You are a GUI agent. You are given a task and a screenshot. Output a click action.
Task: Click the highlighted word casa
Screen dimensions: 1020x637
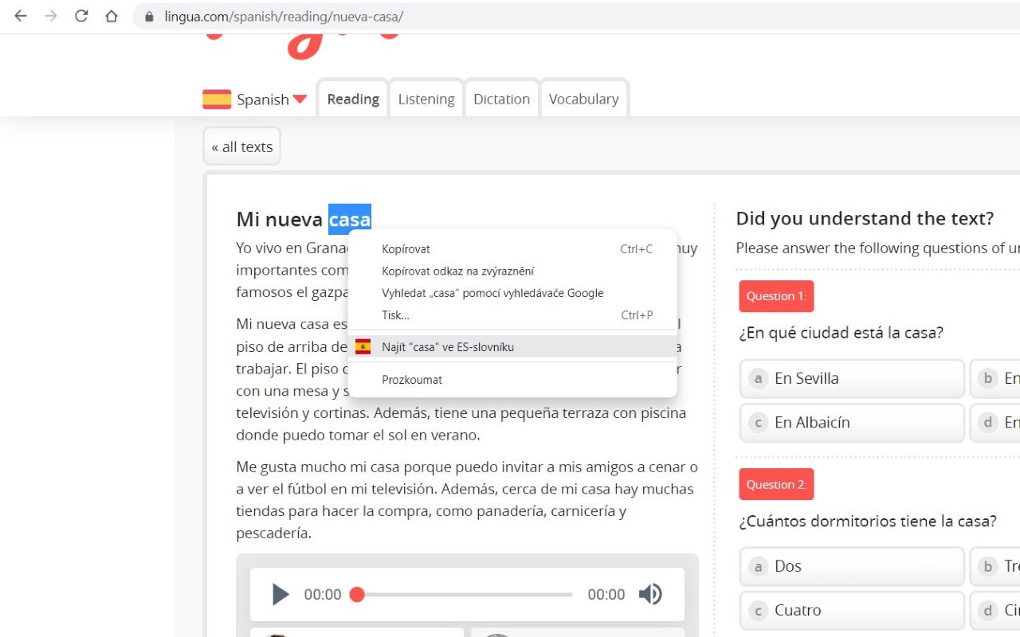tap(350, 220)
